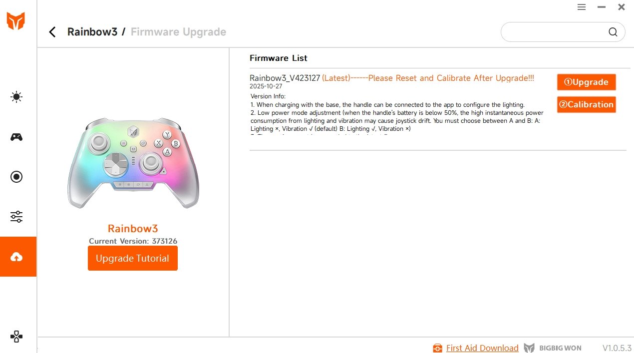Open the gamepad button mapping icon
Screen dimensions: 634x353
16,137
